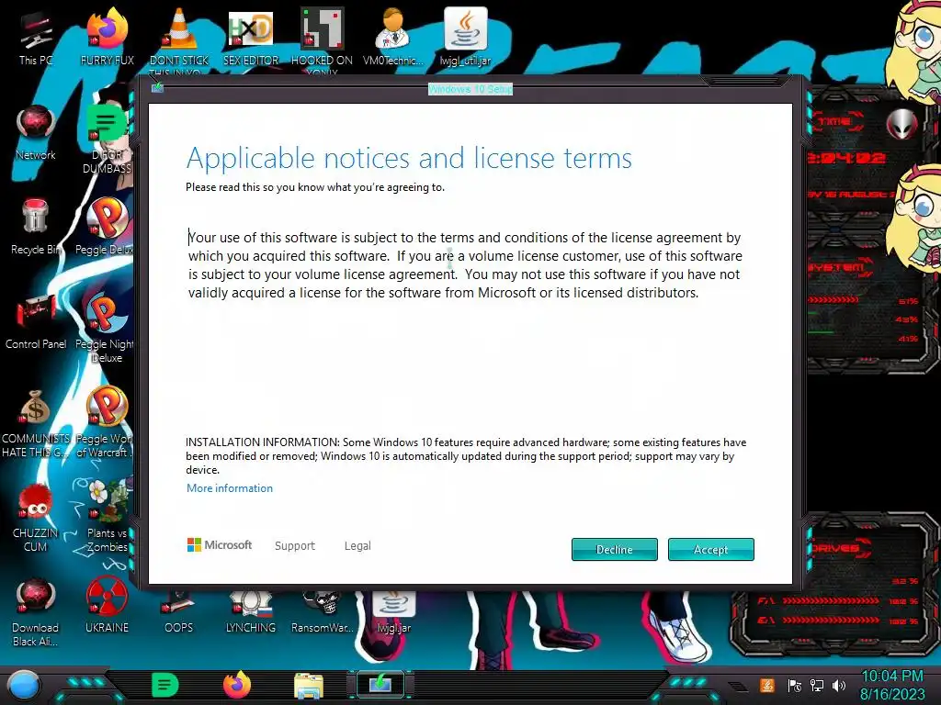Select the Network desktop icon
The width and height of the screenshot is (941, 705).
(36, 133)
